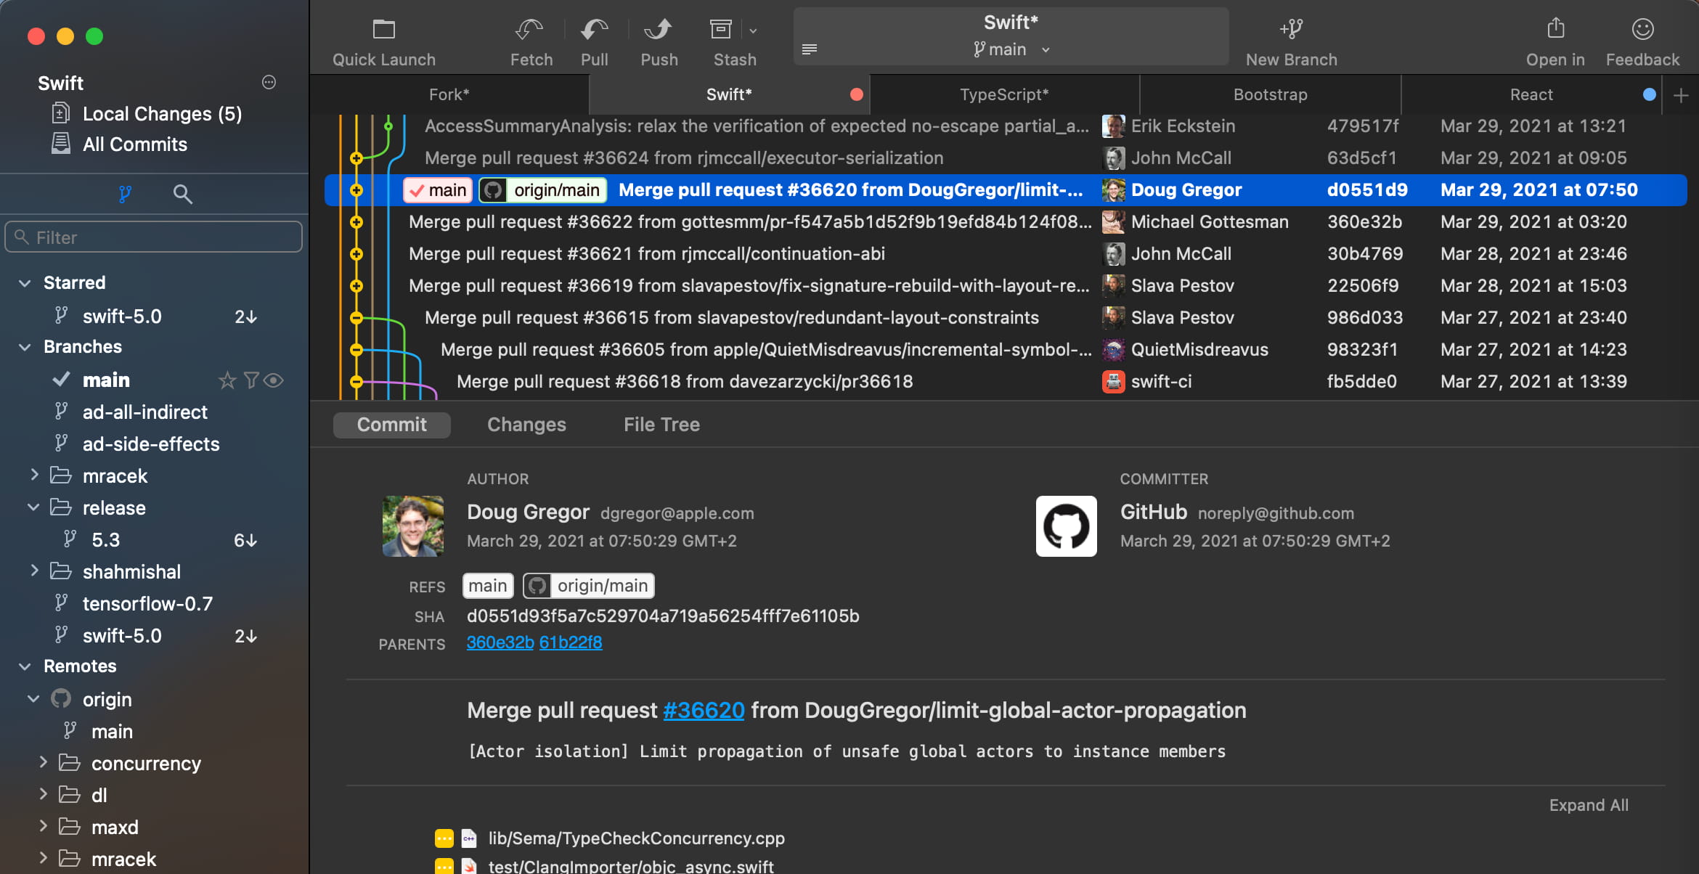The height and width of the screenshot is (874, 1699).
Task: Select the File Tree tab in commit detail
Action: [662, 424]
